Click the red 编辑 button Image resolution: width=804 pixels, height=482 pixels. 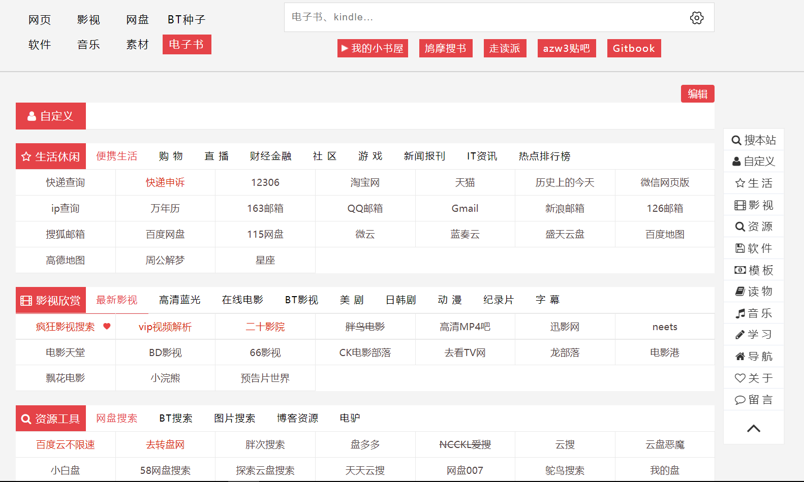click(697, 94)
